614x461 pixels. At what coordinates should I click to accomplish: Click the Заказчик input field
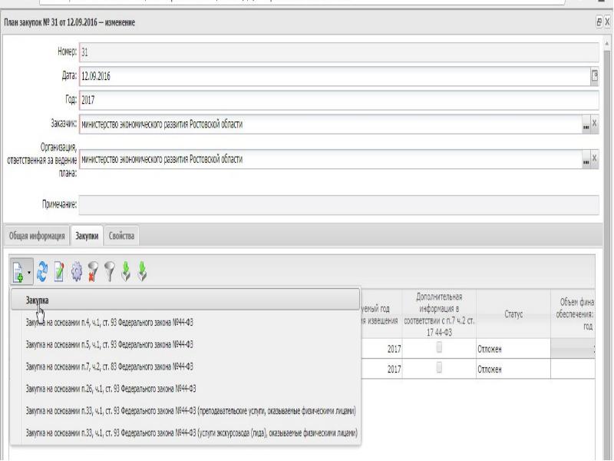[331, 124]
